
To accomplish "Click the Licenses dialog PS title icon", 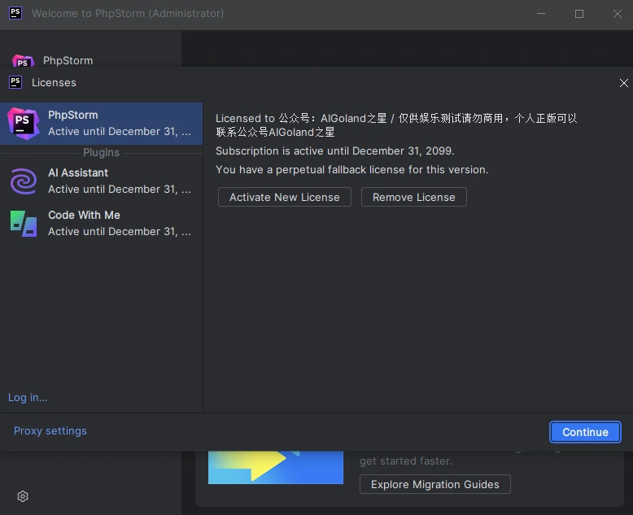I will coord(15,82).
